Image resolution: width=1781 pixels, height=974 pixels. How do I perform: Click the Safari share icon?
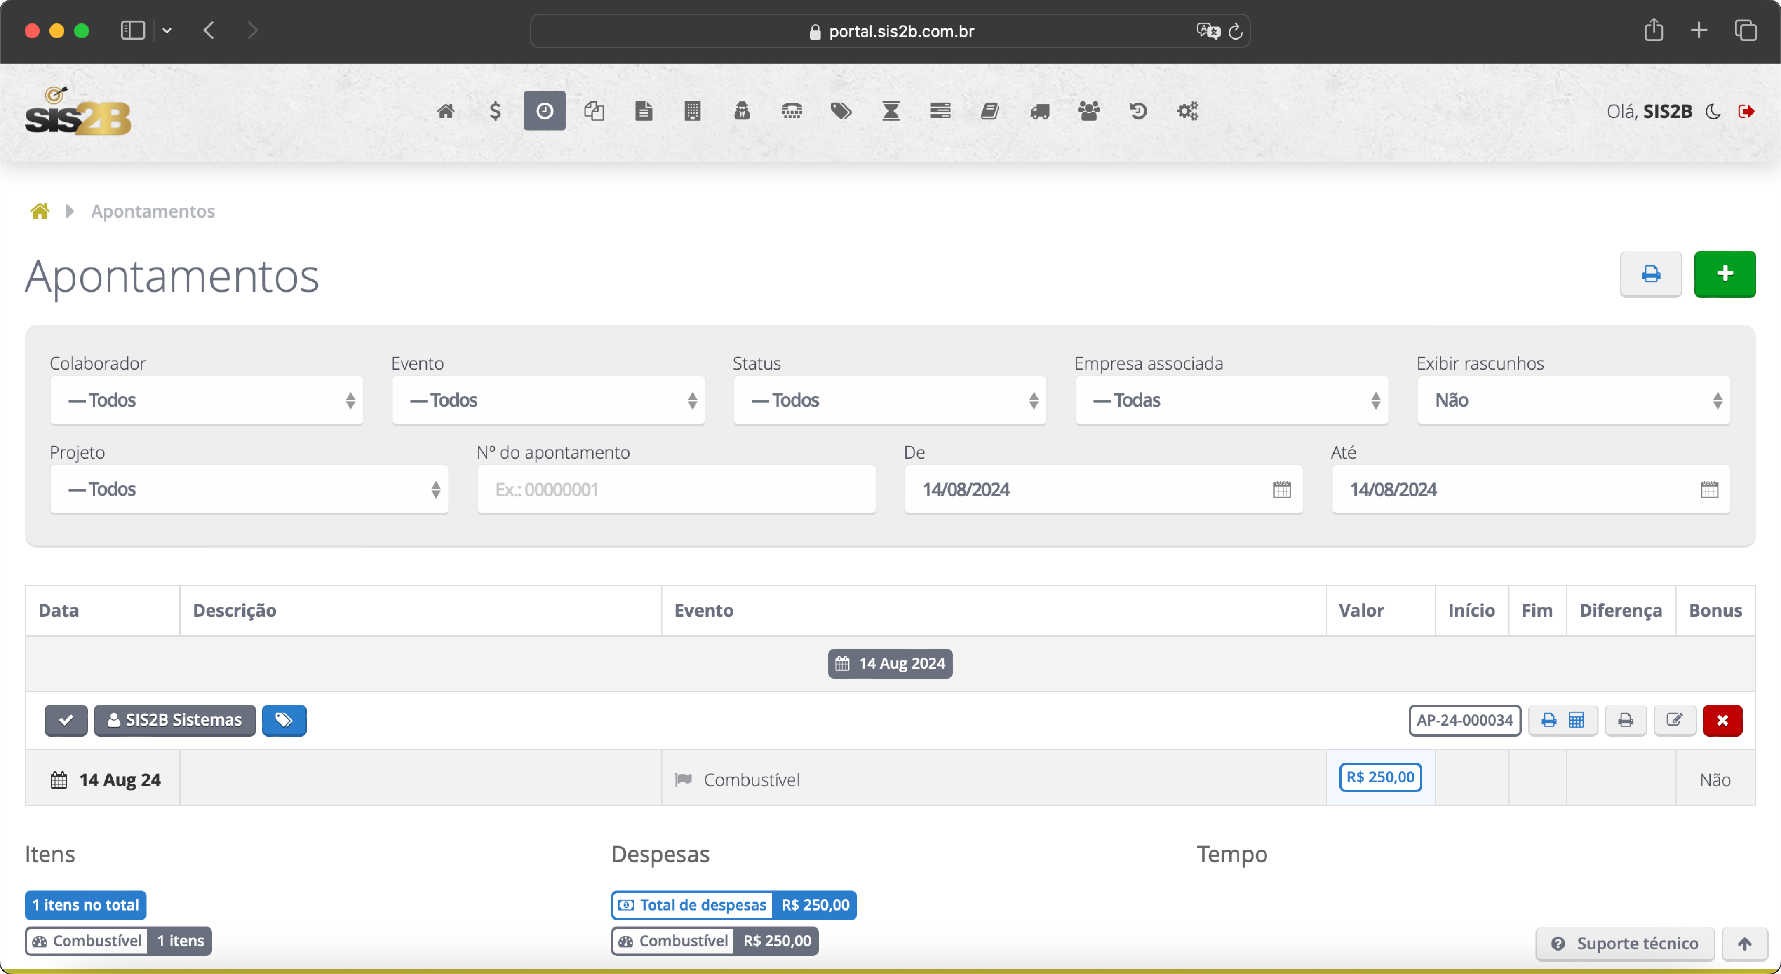click(1653, 30)
